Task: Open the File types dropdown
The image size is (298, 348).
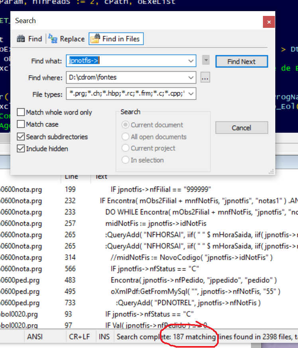Action: [191, 94]
